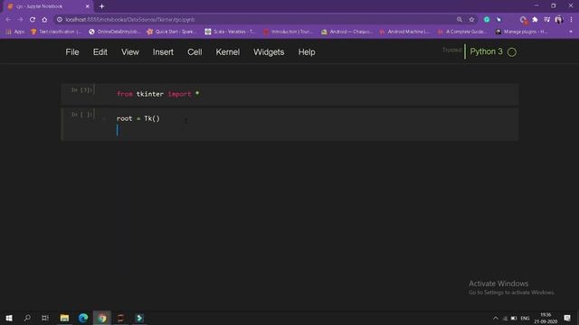Open the Kernel menu

point(227,52)
